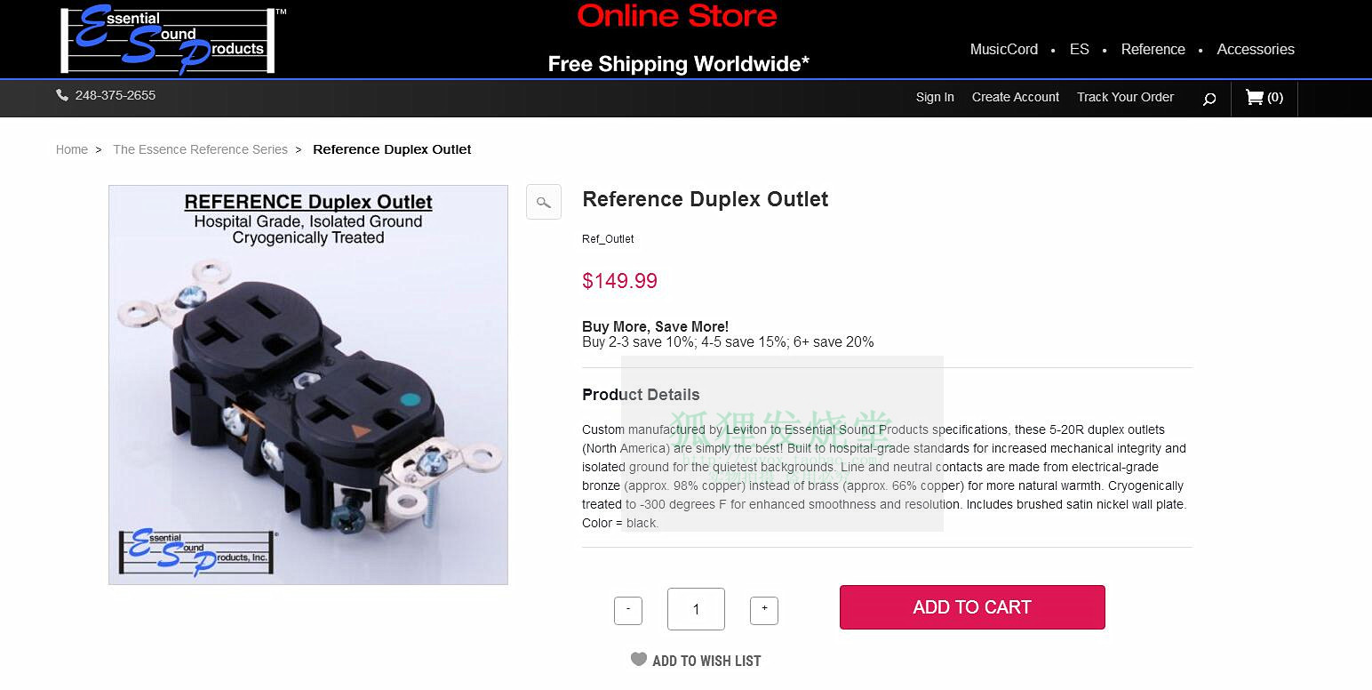Image resolution: width=1372 pixels, height=690 pixels.
Task: Open the Reference menu item
Action: click(x=1153, y=50)
